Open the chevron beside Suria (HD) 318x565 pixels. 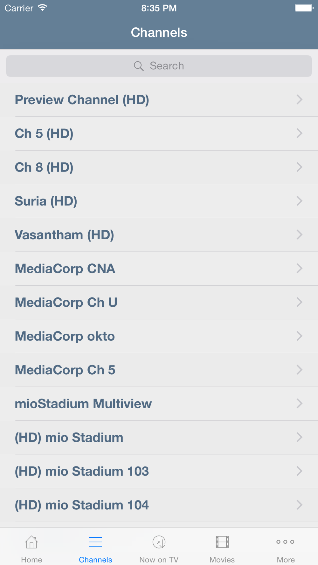[299, 201]
